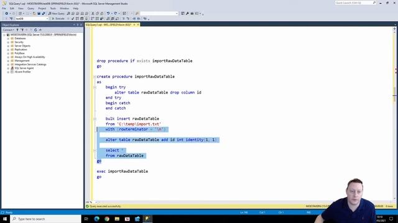Click in the Quick Launch search field

pyautogui.click(x=354, y=2)
